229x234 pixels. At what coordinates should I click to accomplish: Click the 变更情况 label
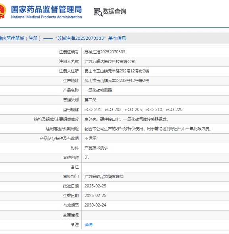pyautogui.click(x=71, y=215)
